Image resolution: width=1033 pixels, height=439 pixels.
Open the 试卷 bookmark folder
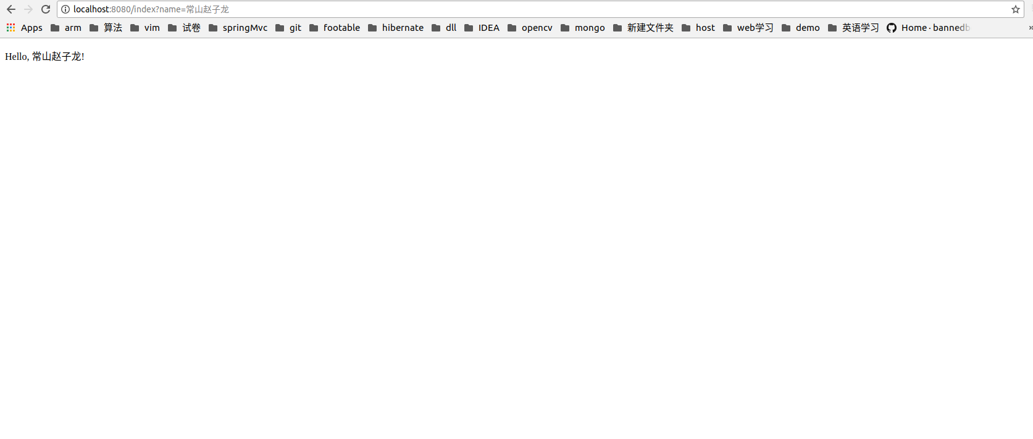(x=185, y=28)
